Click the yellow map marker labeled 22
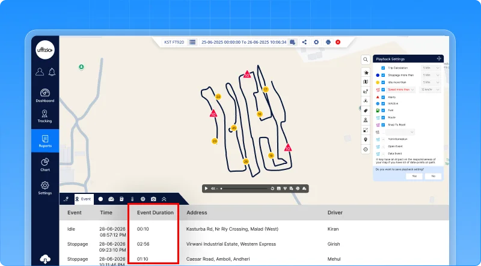The image size is (481, 266). click(x=218, y=97)
